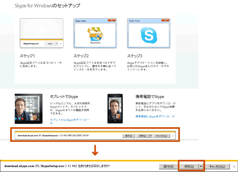Screen dimensions: 238x172
Task: Click 保存 in the small in-page download bar
Action: tap(142, 136)
